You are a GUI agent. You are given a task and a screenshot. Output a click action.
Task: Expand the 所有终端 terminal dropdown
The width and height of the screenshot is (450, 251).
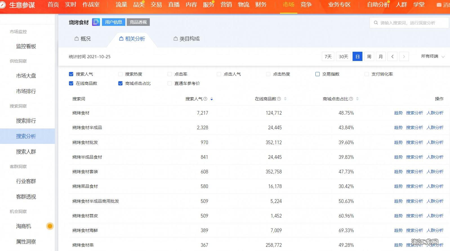[x=433, y=56]
